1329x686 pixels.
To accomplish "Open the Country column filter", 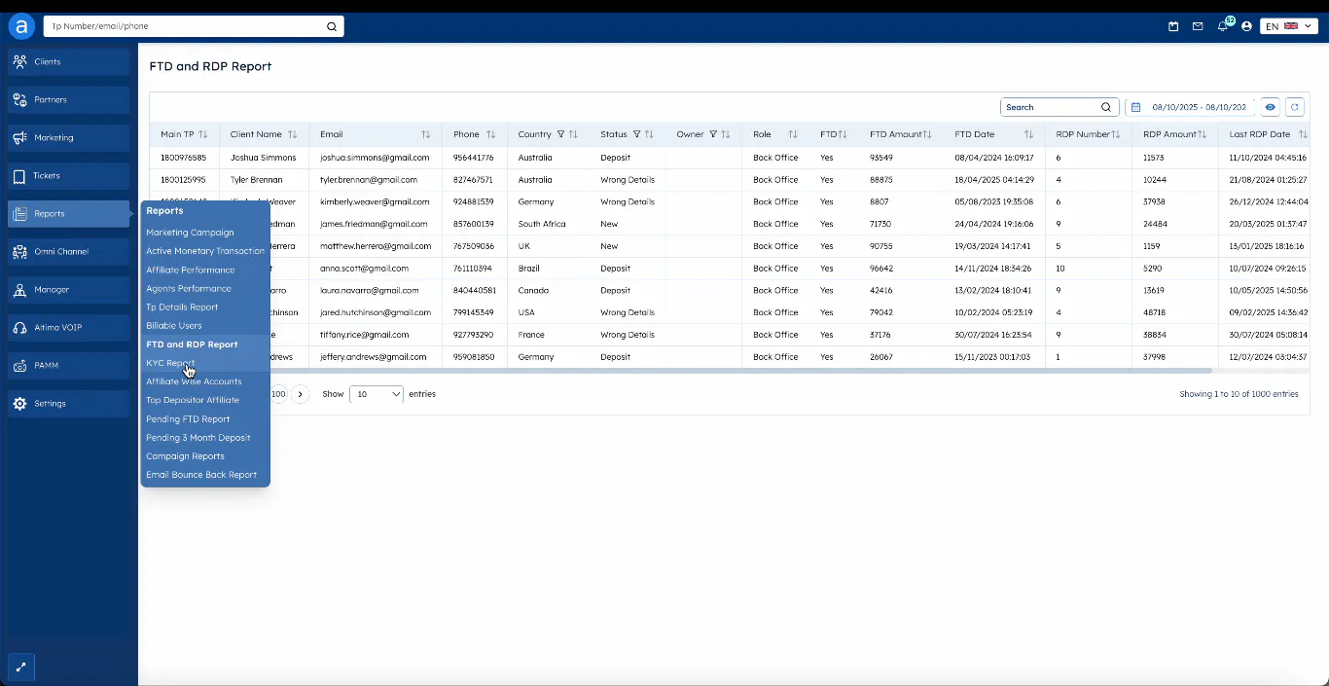I will tap(560, 134).
